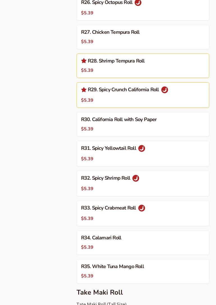The height and width of the screenshot is (305, 216).
Task: Click the $5.39 price of Calamari Roll
Action: [x=87, y=247]
